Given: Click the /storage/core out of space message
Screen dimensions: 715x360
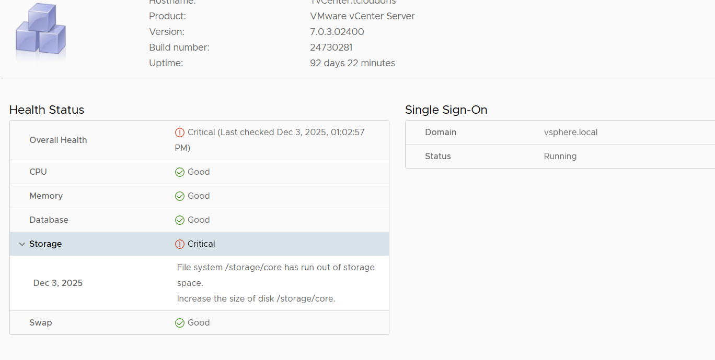Looking at the screenshot, I should (275, 274).
